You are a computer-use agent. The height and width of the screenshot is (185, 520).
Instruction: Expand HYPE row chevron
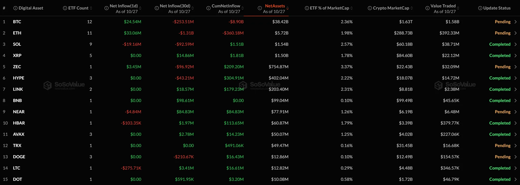[x=515, y=78]
